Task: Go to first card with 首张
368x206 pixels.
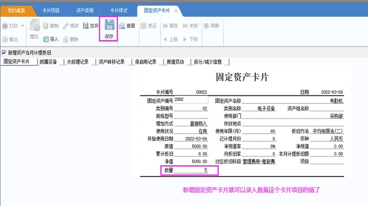Action: [x=170, y=25]
